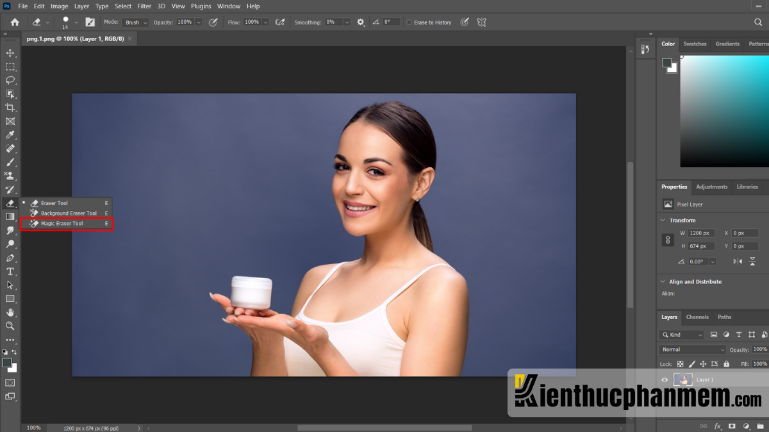Screen dimensions: 769x432
Task: Select the Smudge tool
Action: point(10,231)
